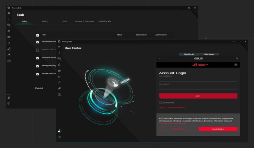Image resolution: width=254 pixels, height=148 pixels.
Task: Switch to the Utility tab
Action: coord(45,22)
